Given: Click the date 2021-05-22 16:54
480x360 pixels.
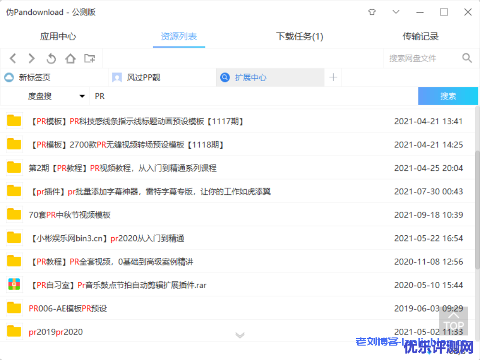Looking at the screenshot, I should pyautogui.click(x=428, y=238).
